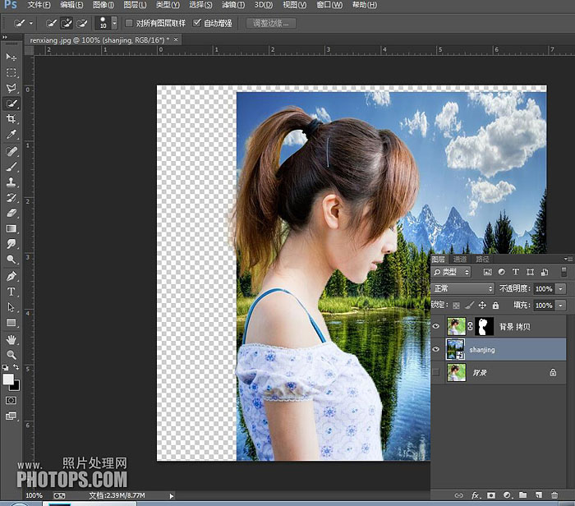Hide the 背景 拷贝 layer
575x506 pixels.
click(436, 326)
